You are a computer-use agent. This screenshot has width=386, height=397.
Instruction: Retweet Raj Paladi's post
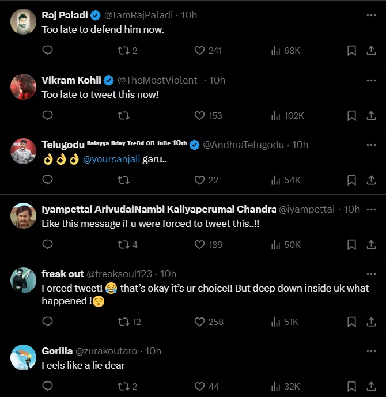123,51
